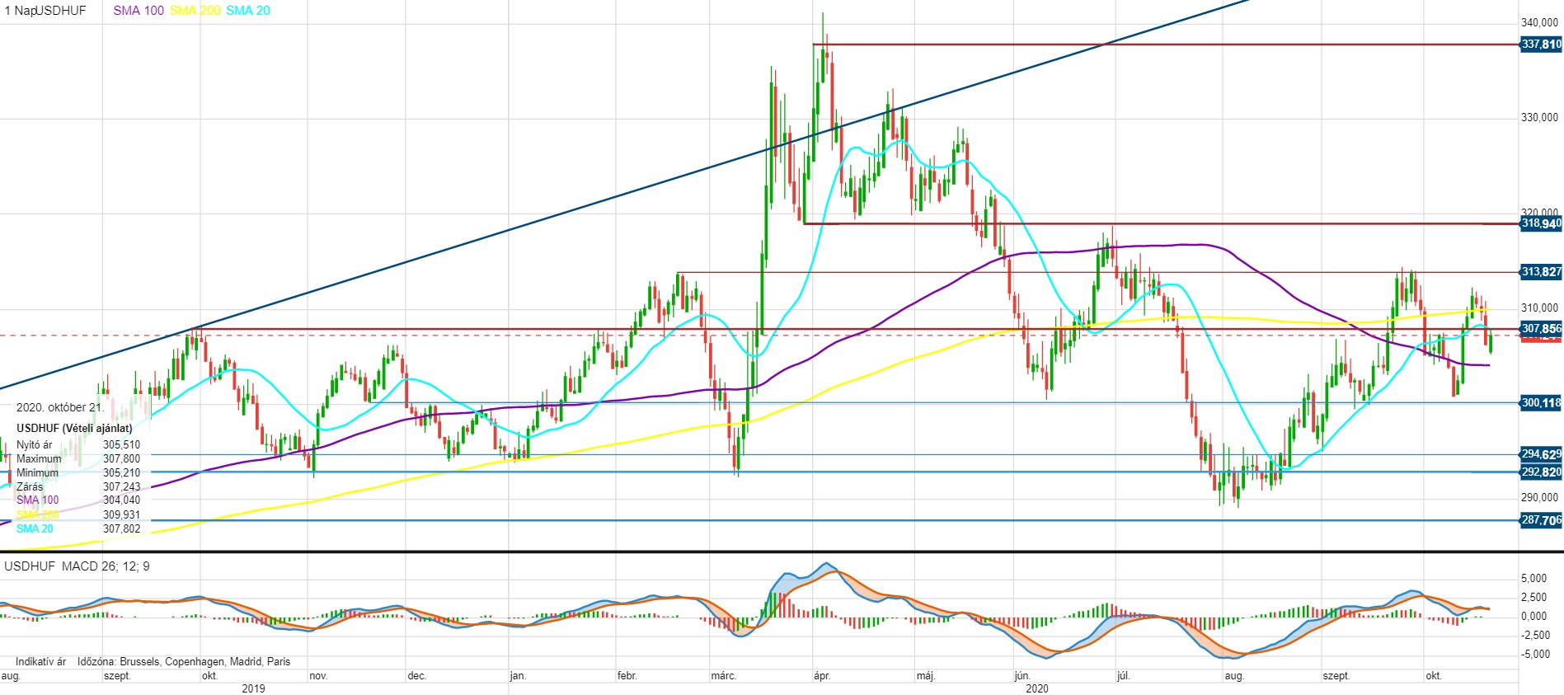Click the Időzóna: Brussels, Copenhagen, Madrid, Paris text

(x=184, y=661)
